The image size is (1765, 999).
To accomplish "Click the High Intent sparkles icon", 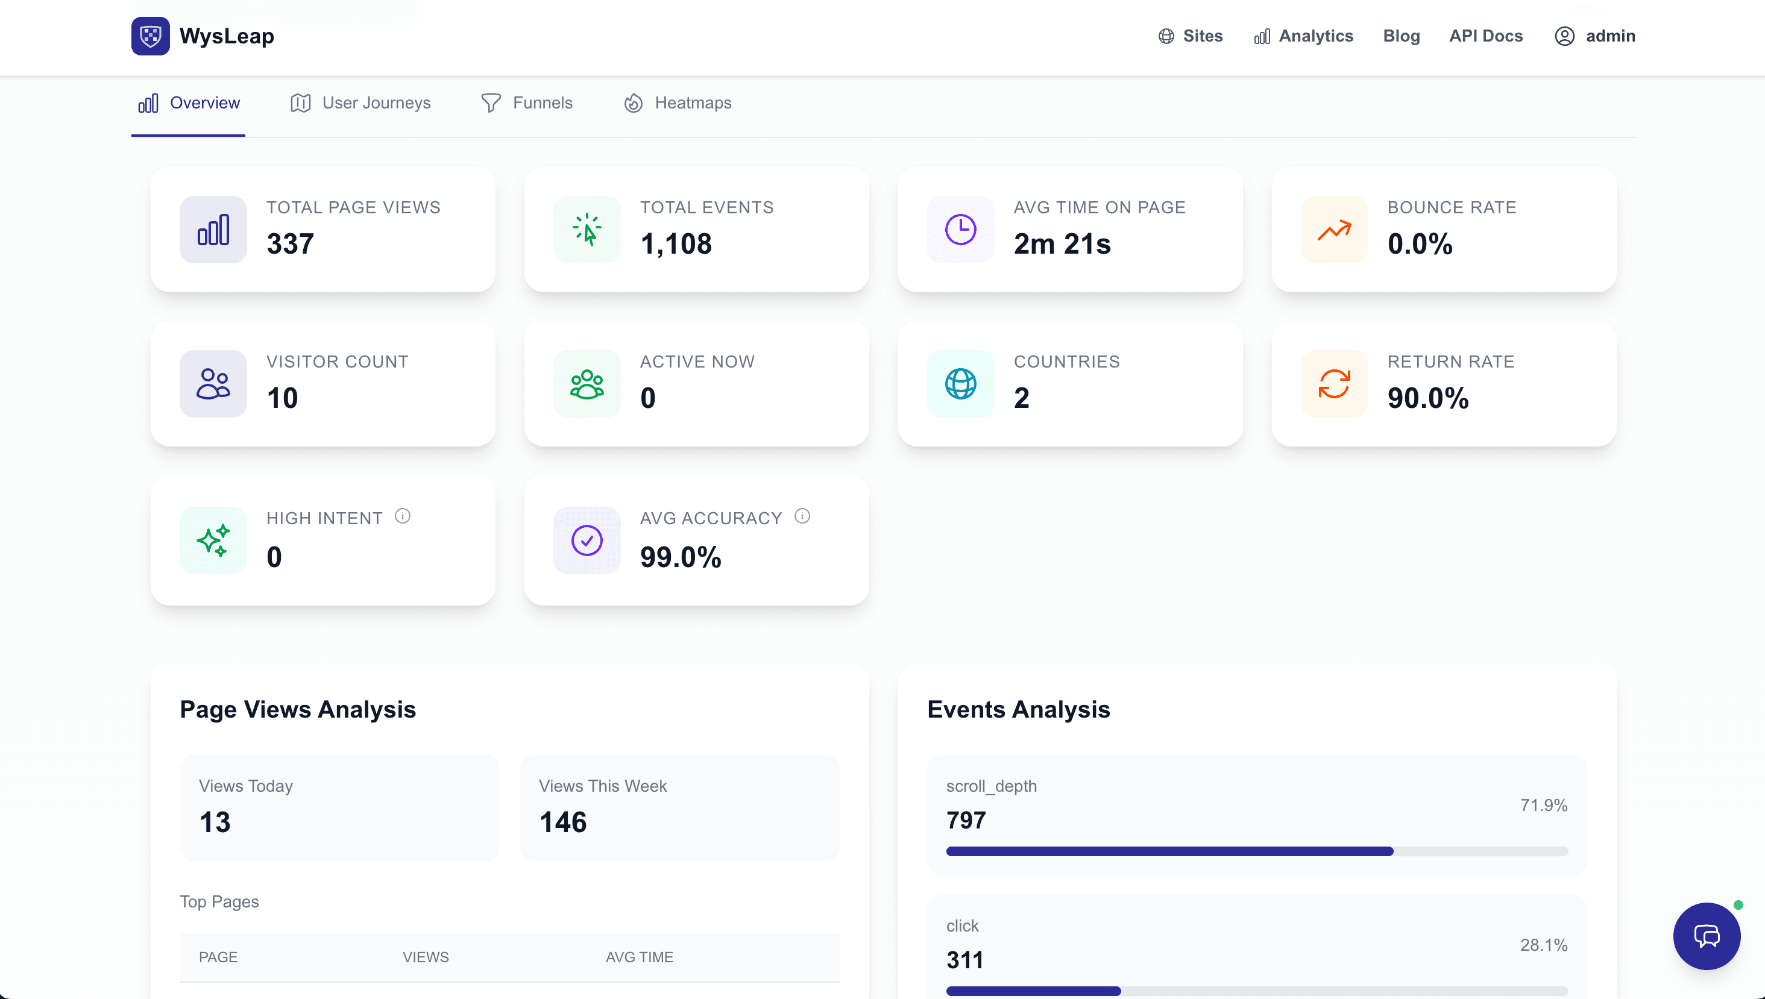I will pyautogui.click(x=213, y=540).
